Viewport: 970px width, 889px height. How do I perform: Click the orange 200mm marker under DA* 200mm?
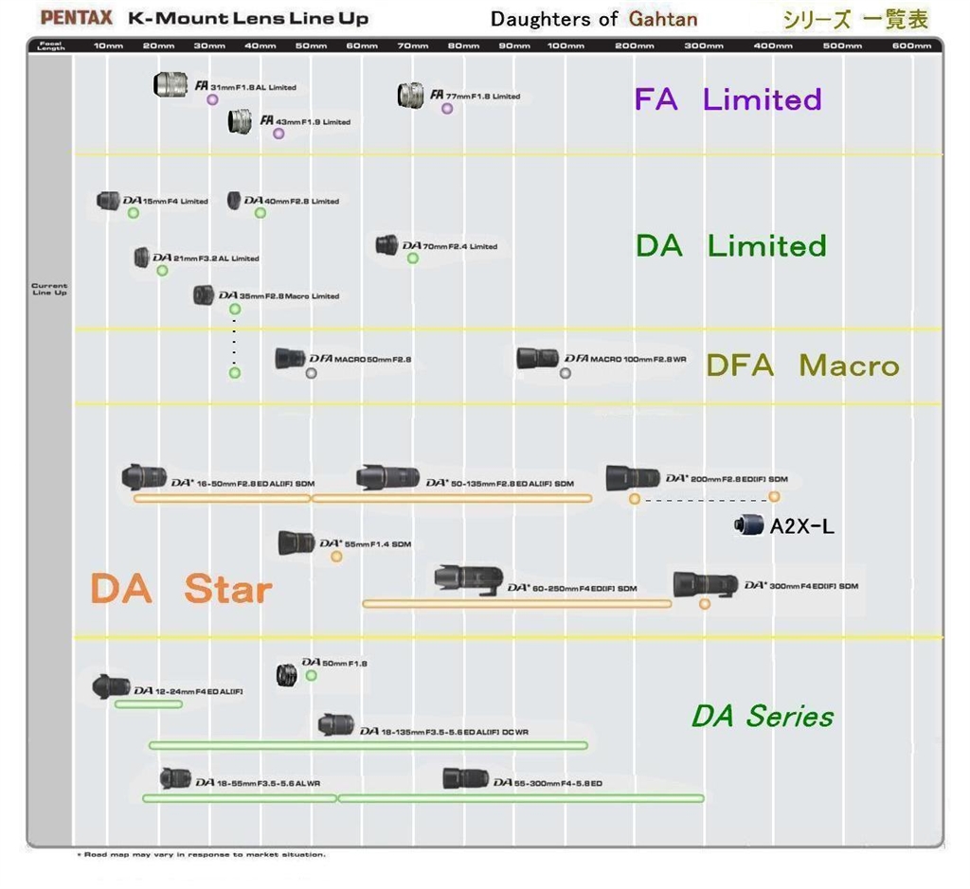[x=634, y=499]
